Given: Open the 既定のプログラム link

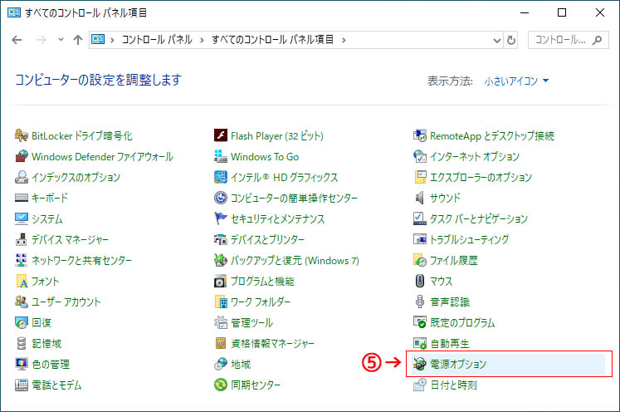Looking at the screenshot, I should coord(462,322).
